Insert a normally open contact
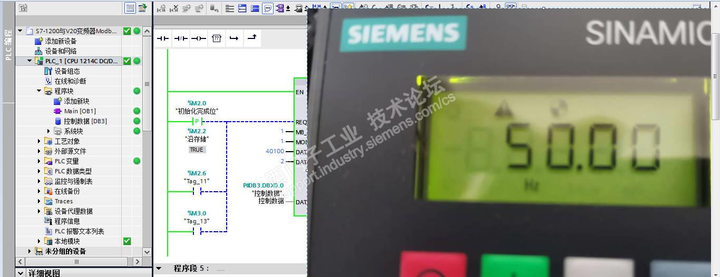Image resolution: width=720 pixels, height=277 pixels. coord(162,38)
